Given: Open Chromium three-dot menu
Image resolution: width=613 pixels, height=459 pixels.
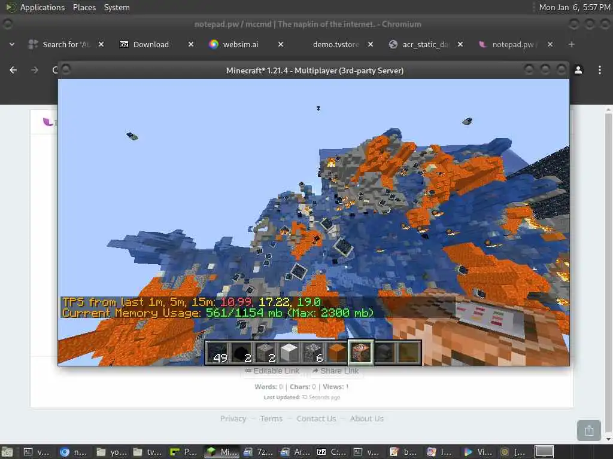Looking at the screenshot, I should [600, 70].
